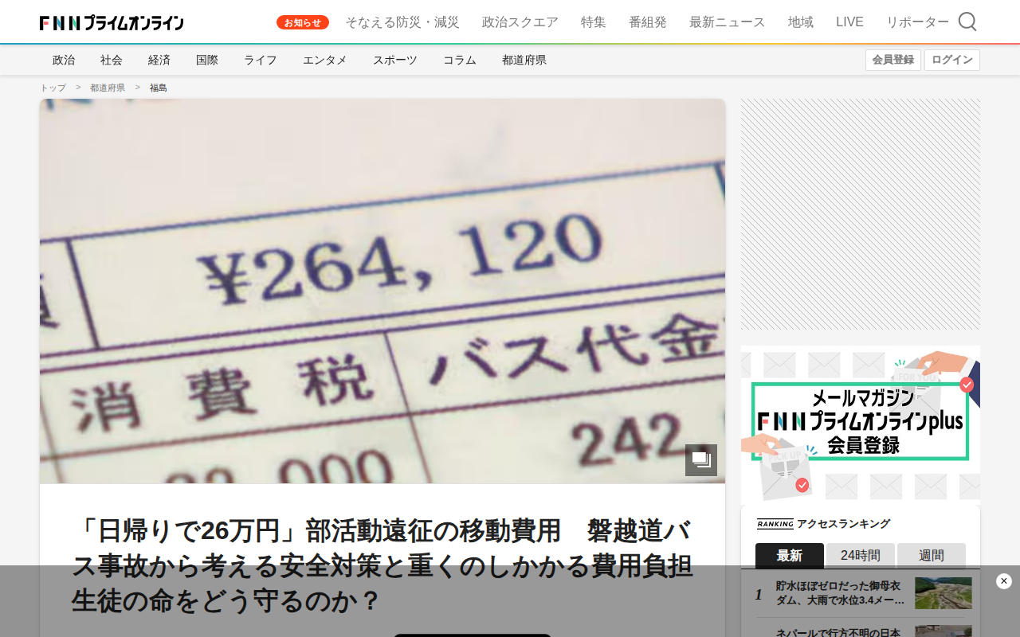The width and height of the screenshot is (1020, 637).
Task: Open the photo gallery icon on the image
Action: pos(701,460)
